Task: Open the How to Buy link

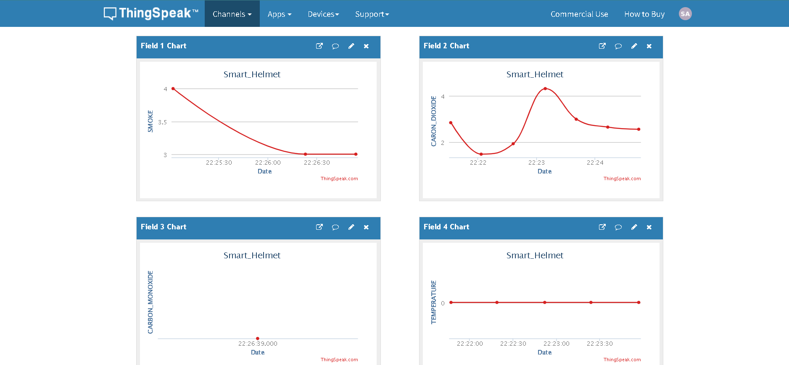Action: [x=644, y=14]
